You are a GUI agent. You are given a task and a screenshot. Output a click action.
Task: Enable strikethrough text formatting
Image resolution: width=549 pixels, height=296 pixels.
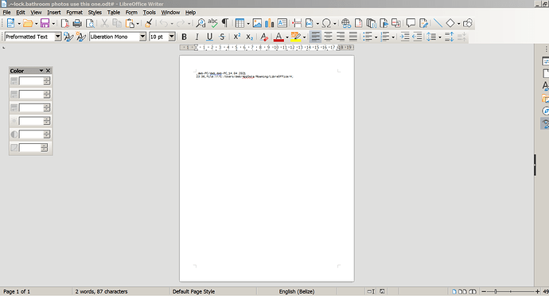click(222, 37)
